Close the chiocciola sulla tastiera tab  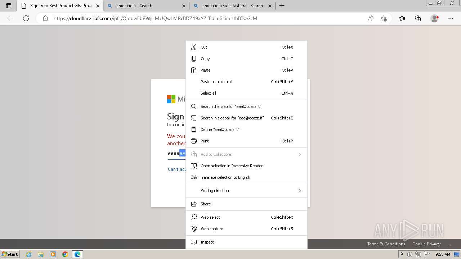pyautogui.click(x=270, y=6)
